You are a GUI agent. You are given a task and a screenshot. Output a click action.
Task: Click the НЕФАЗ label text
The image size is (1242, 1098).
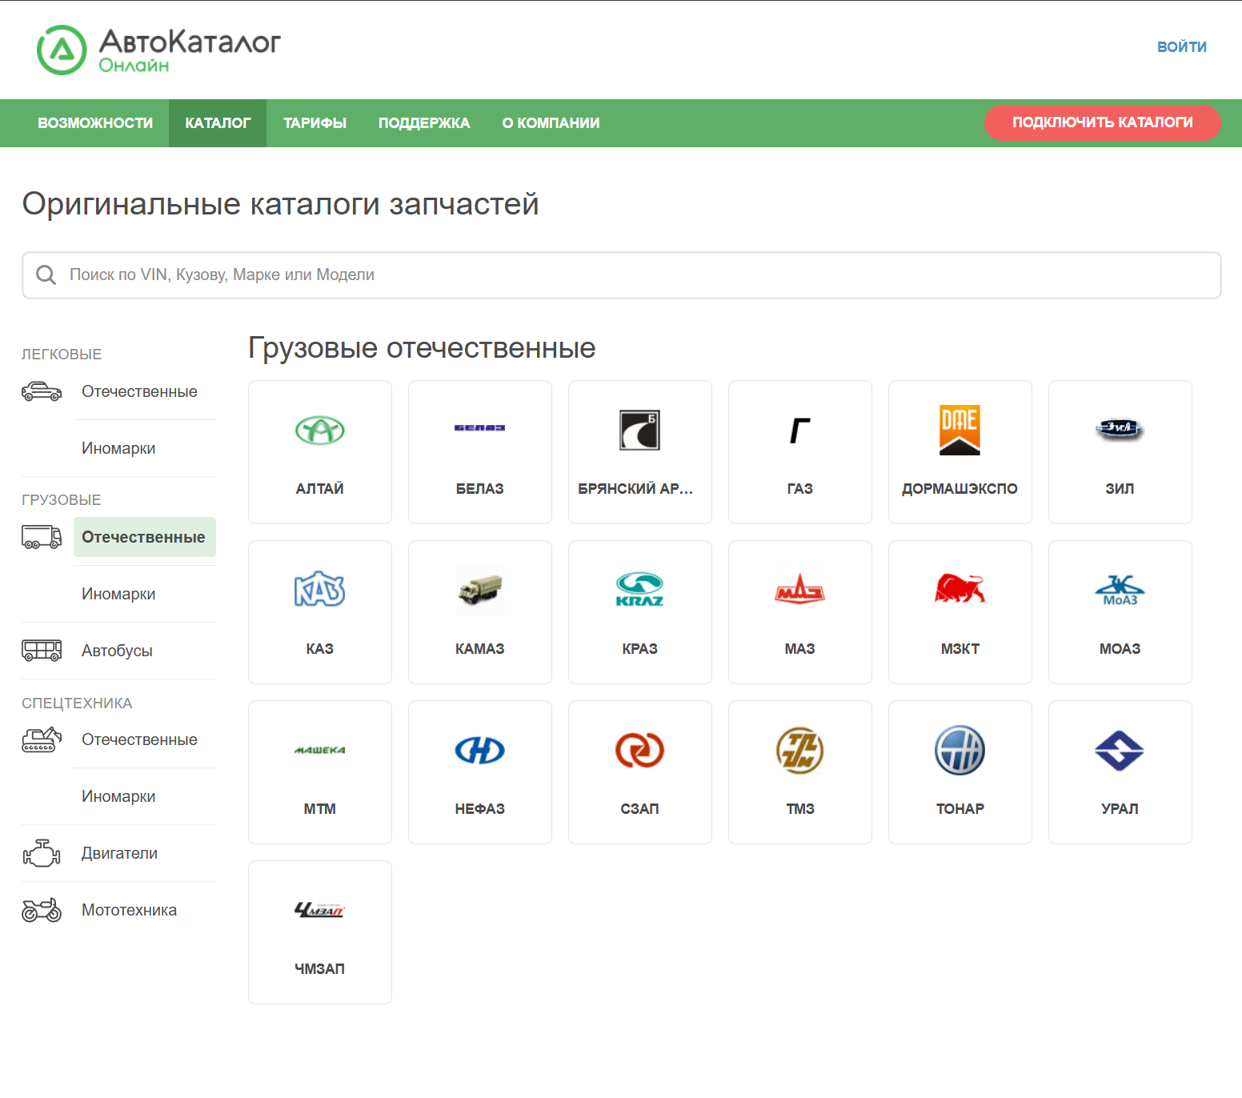click(480, 809)
